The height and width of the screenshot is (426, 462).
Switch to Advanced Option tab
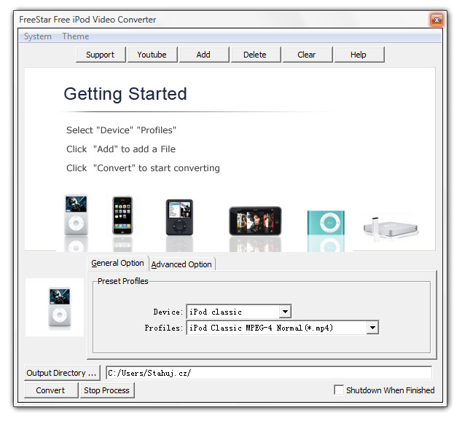[181, 264]
